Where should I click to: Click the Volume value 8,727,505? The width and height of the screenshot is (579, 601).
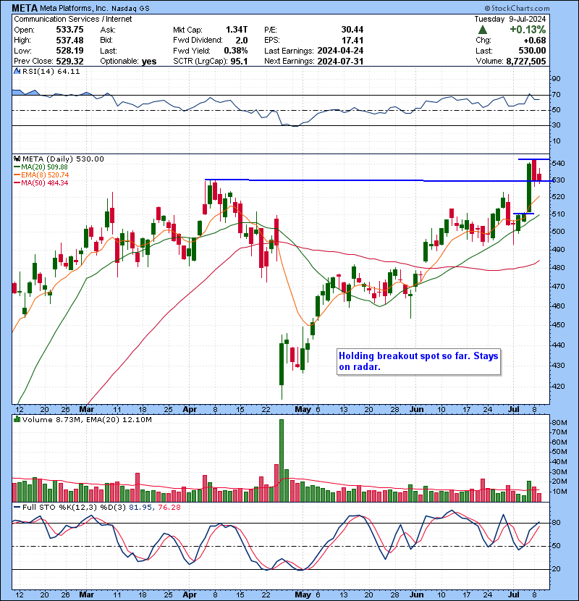tap(526, 61)
